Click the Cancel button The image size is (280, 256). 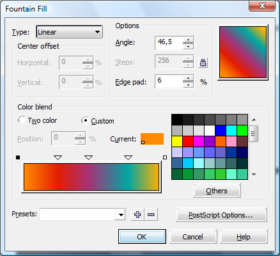point(193,237)
